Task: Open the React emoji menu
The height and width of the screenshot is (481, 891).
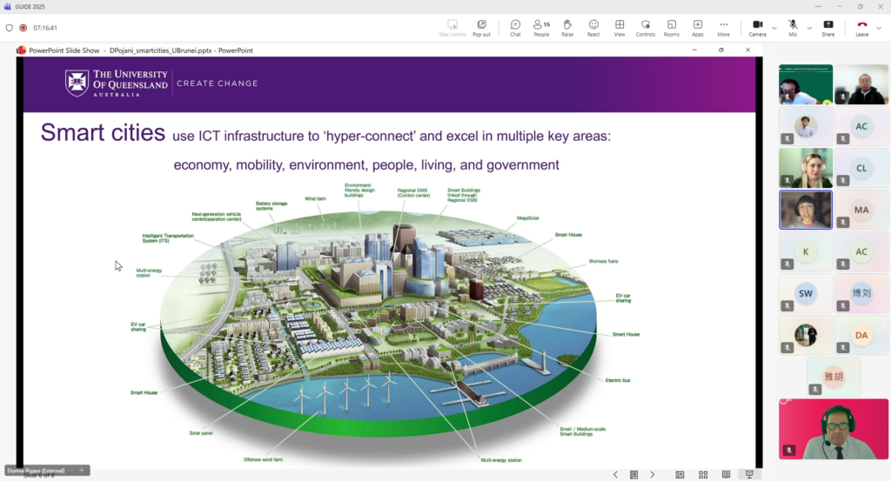Action: 593,28
